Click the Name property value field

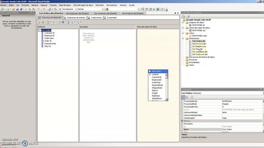tap(242, 129)
